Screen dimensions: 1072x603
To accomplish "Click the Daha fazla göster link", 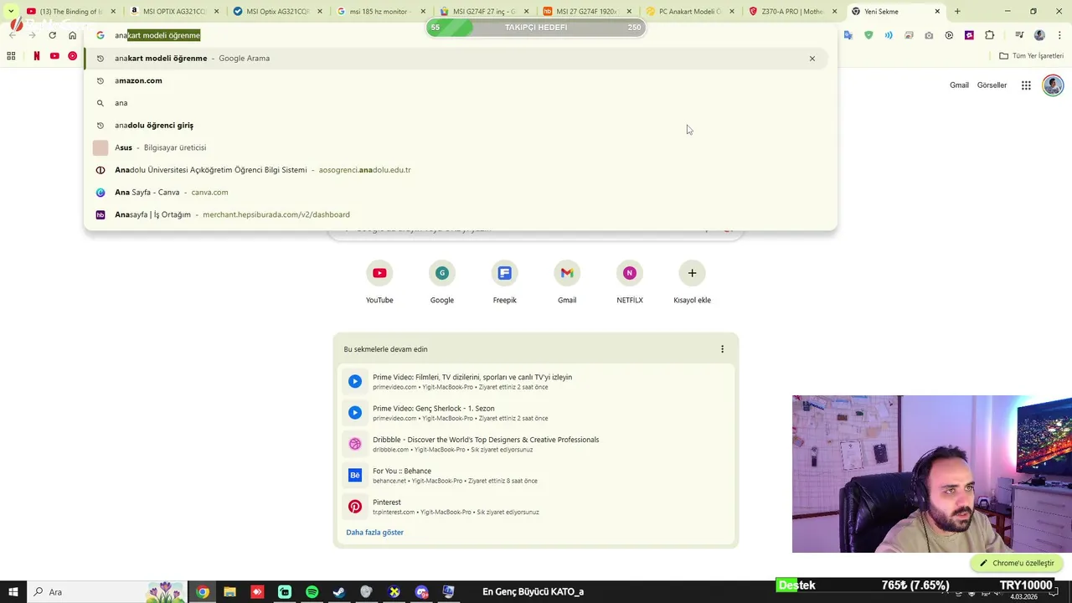I will coord(374,533).
